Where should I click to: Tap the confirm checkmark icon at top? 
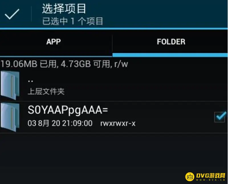click(x=12, y=14)
